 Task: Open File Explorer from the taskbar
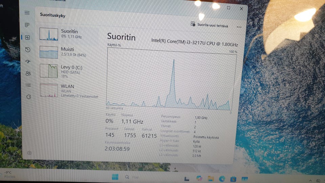pyautogui.click(x=211, y=179)
